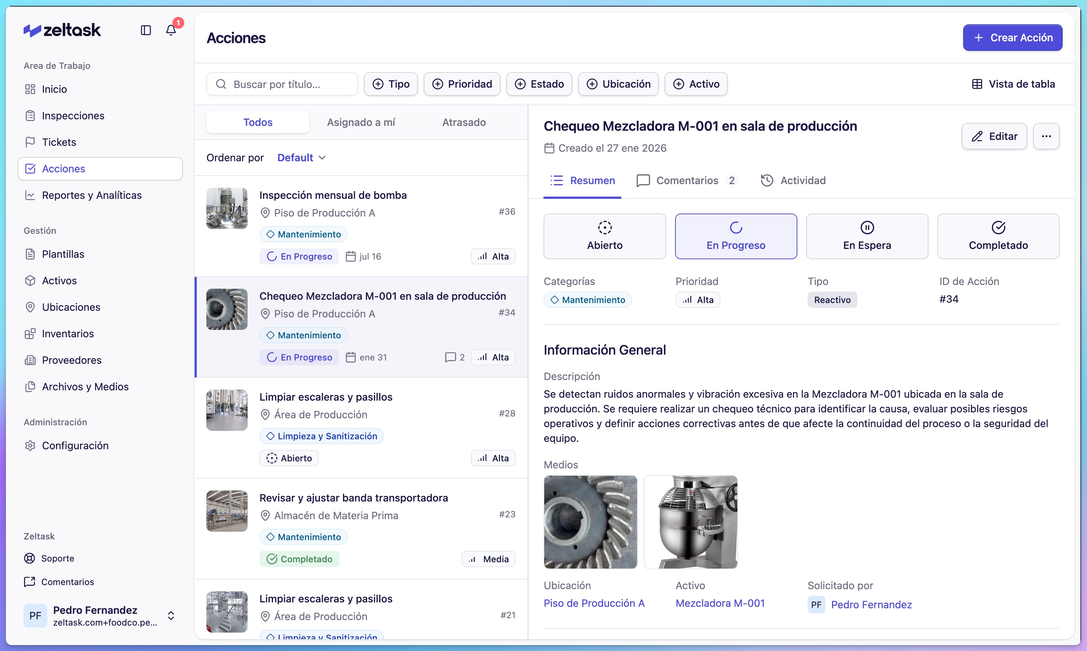Open the Comentarios tab with 2 comments
1087x651 pixels.
(687, 180)
